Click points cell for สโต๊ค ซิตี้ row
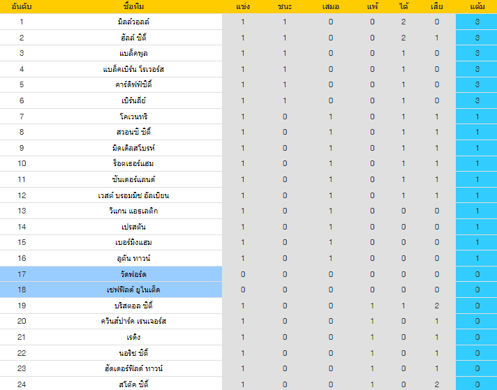The height and width of the screenshot is (390, 497). pyautogui.click(x=477, y=384)
